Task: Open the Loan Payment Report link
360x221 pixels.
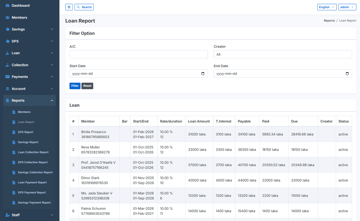Action: pos(32,182)
